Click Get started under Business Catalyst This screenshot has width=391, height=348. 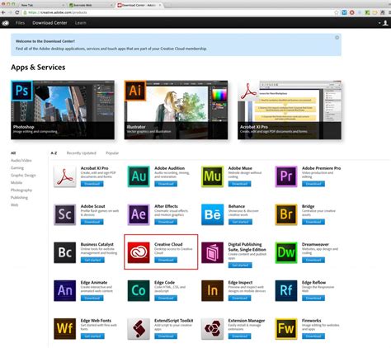tap(92, 260)
